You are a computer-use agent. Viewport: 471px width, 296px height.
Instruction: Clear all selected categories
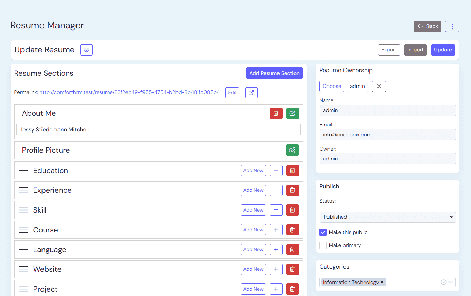point(443,282)
